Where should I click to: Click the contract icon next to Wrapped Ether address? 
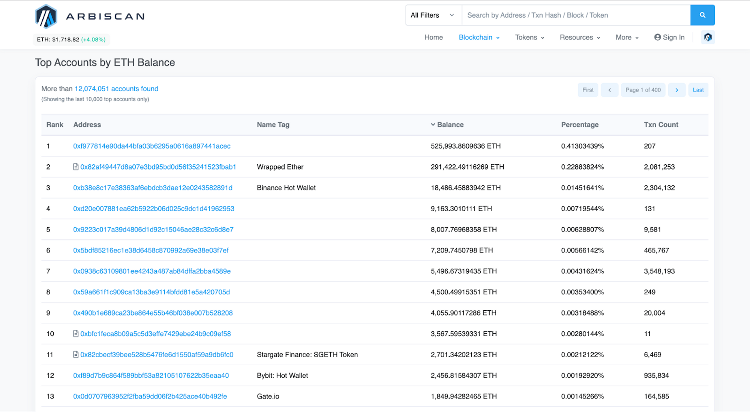76,167
